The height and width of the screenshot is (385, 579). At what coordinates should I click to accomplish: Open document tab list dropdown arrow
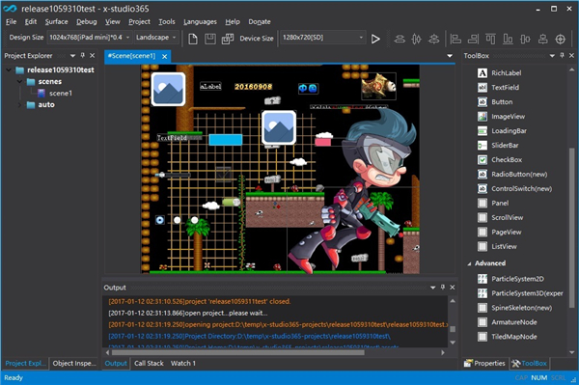[450, 56]
